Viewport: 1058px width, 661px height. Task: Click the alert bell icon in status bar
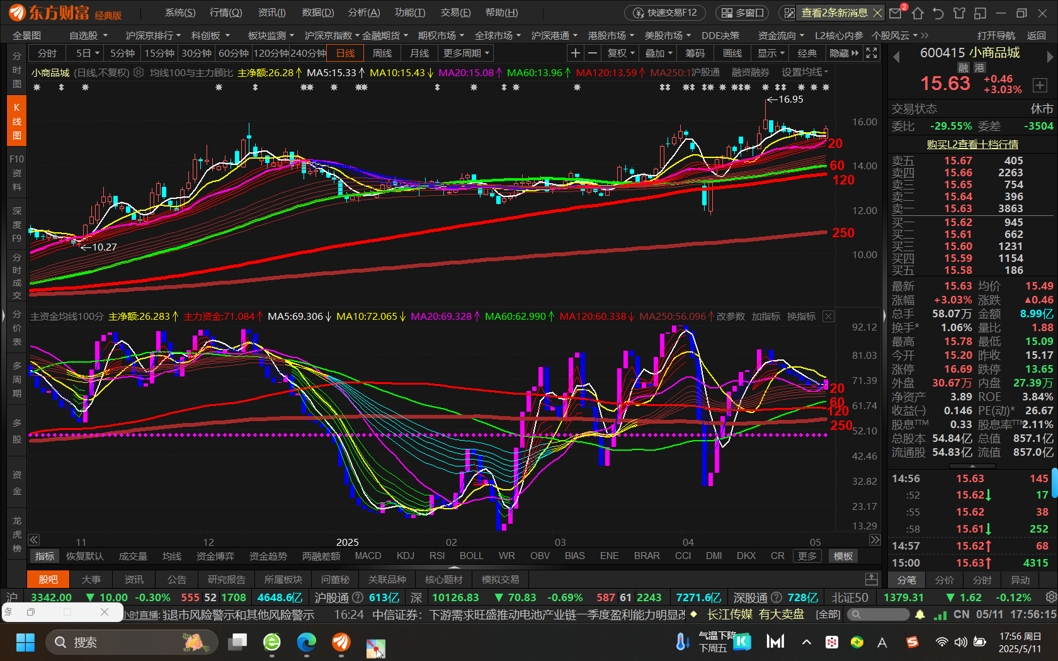click(x=920, y=614)
